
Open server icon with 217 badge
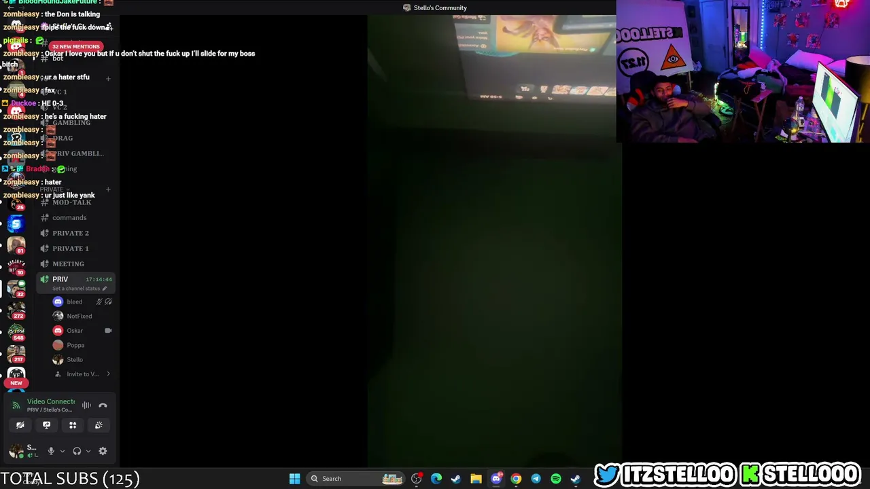pos(16,354)
